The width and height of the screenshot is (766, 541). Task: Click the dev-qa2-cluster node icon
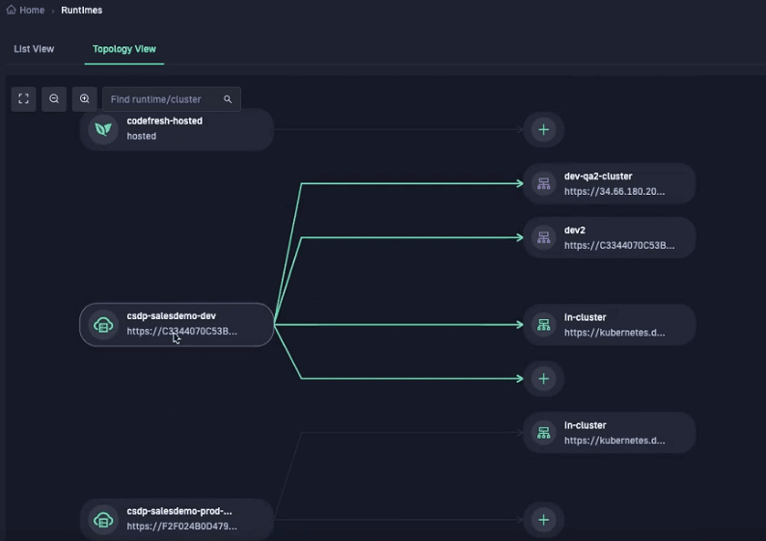click(544, 183)
